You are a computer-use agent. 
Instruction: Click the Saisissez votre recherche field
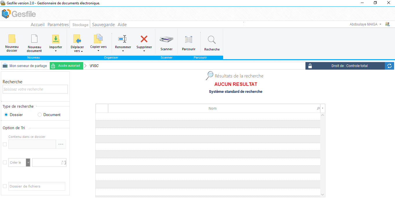35,89
